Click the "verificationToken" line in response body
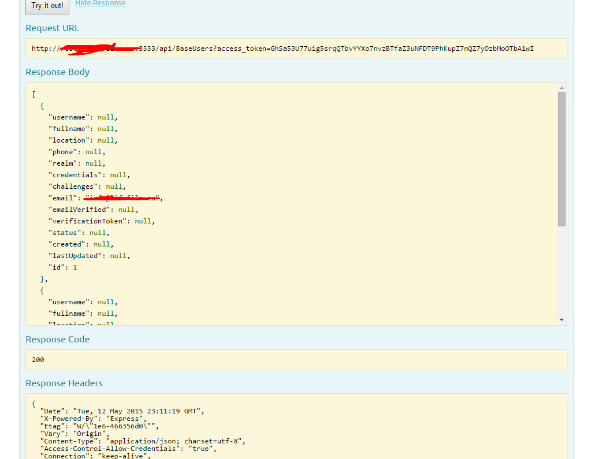The width and height of the screenshot is (610, 459). (101, 221)
